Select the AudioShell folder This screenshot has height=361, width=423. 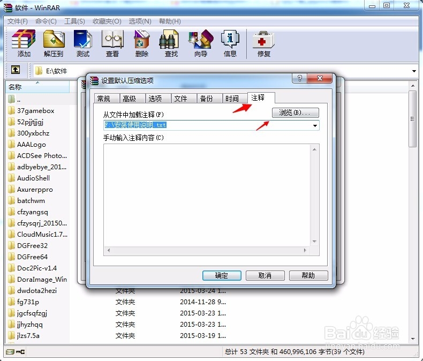pyautogui.click(x=29, y=178)
